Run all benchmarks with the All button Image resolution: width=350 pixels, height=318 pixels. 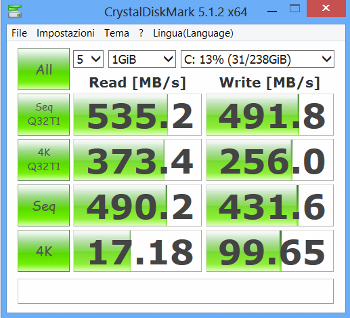[44, 69]
